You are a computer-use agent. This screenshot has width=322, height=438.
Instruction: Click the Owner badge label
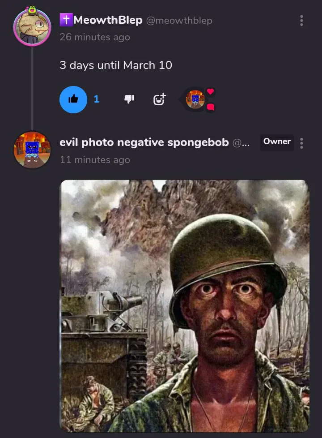[277, 142]
